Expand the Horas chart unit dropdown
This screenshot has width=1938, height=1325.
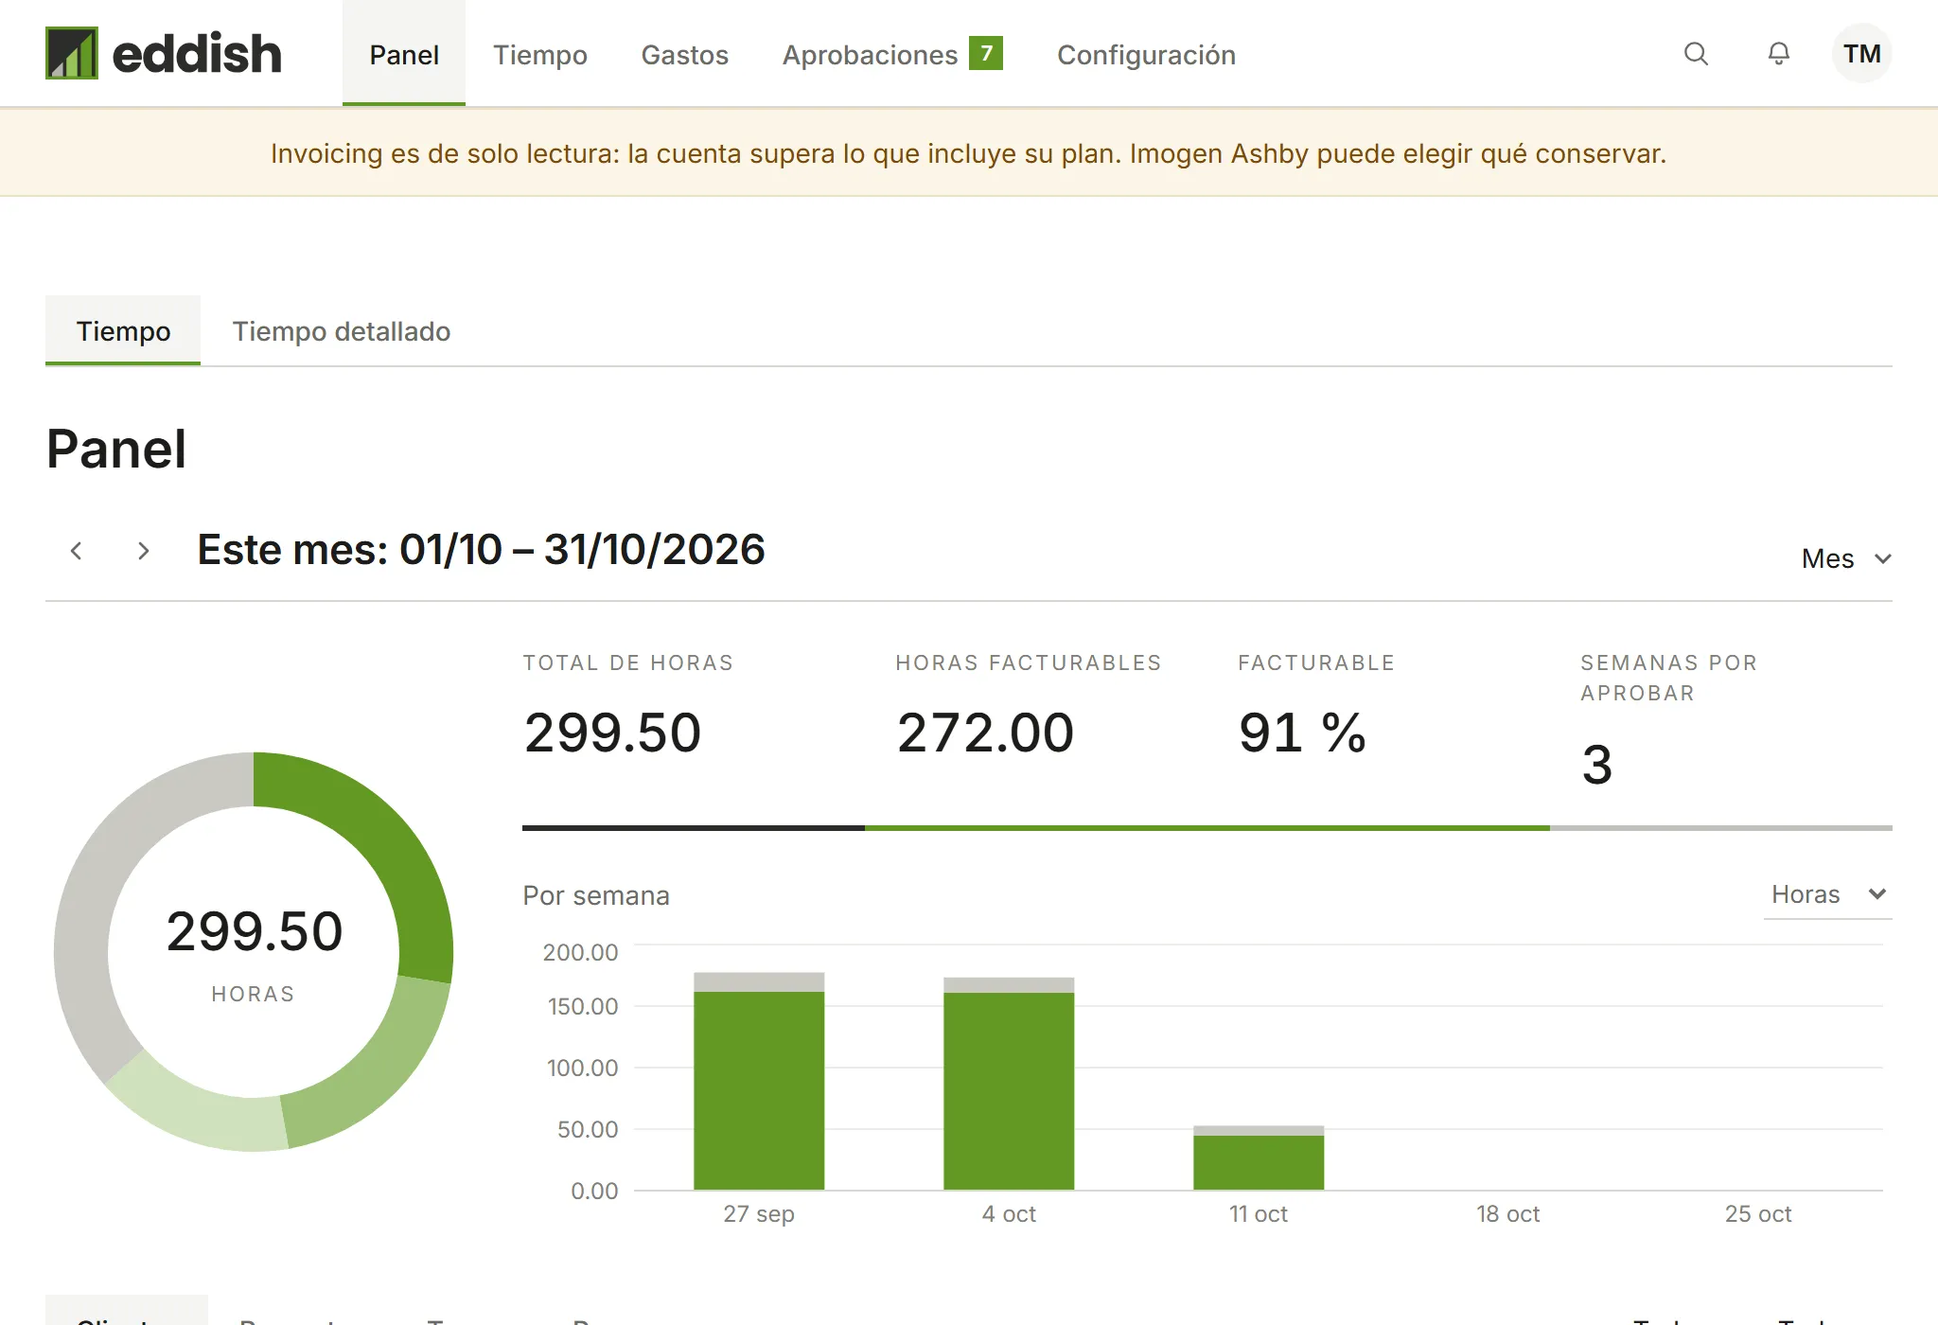point(1827,894)
